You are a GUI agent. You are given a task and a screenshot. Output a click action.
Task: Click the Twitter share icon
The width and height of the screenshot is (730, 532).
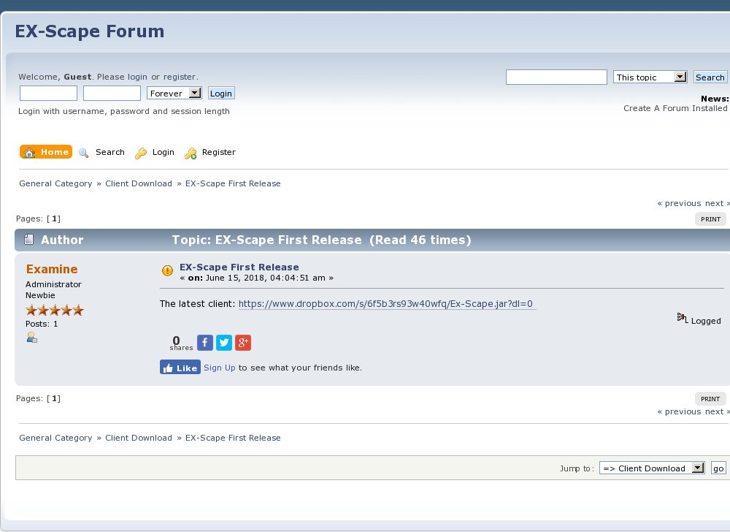224,343
